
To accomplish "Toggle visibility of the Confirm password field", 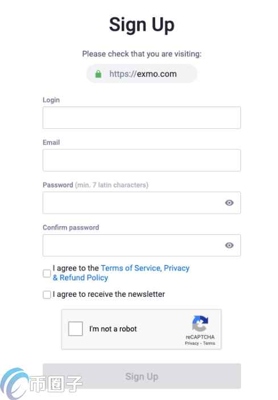I will [229, 245].
